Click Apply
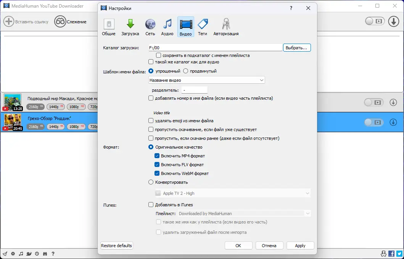This screenshot has width=404, height=259. click(x=300, y=246)
